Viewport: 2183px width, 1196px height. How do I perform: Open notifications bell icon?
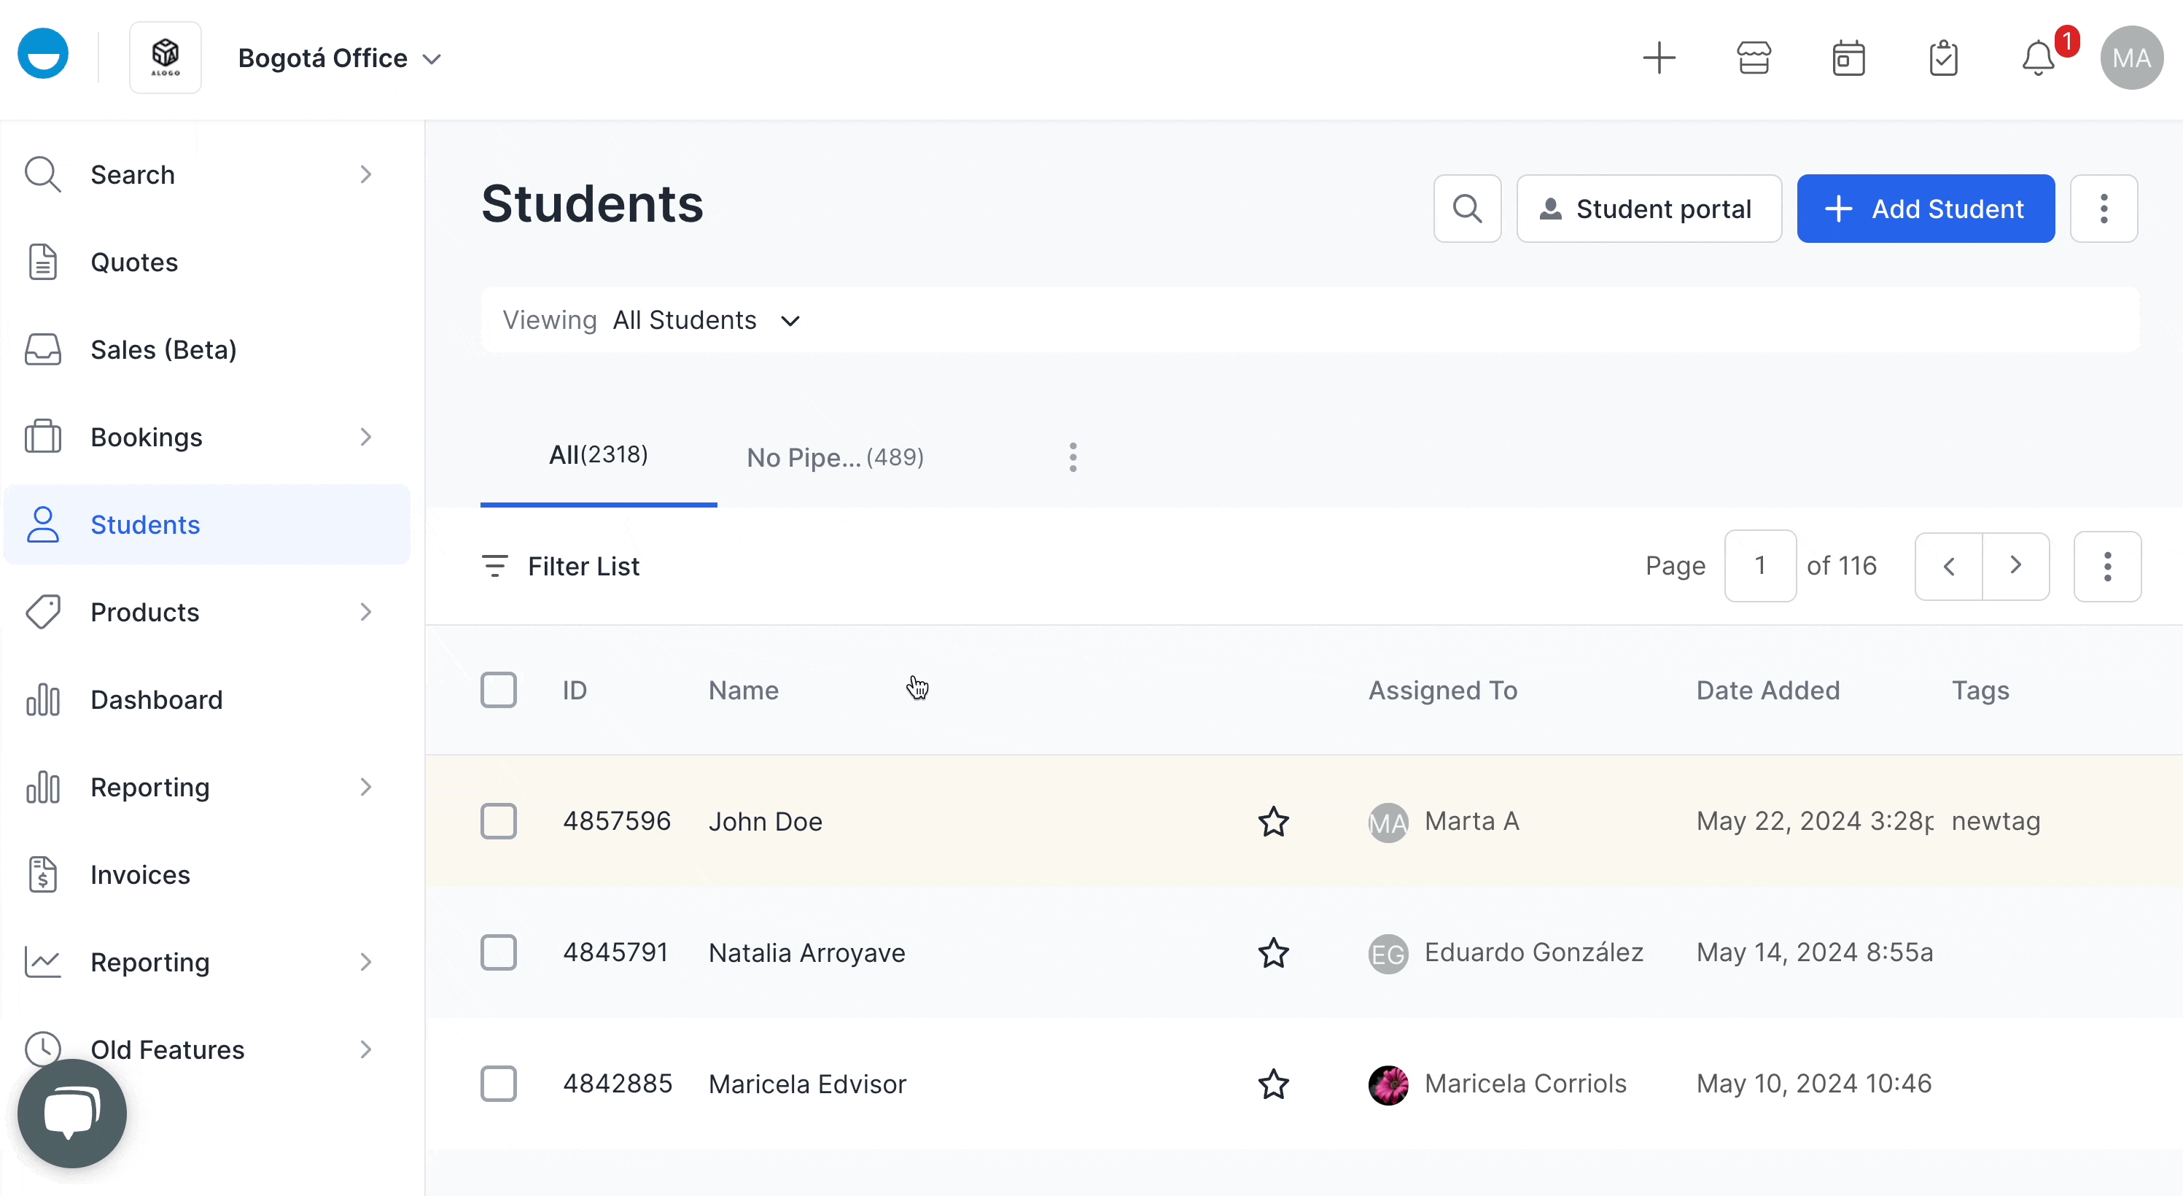(2036, 59)
